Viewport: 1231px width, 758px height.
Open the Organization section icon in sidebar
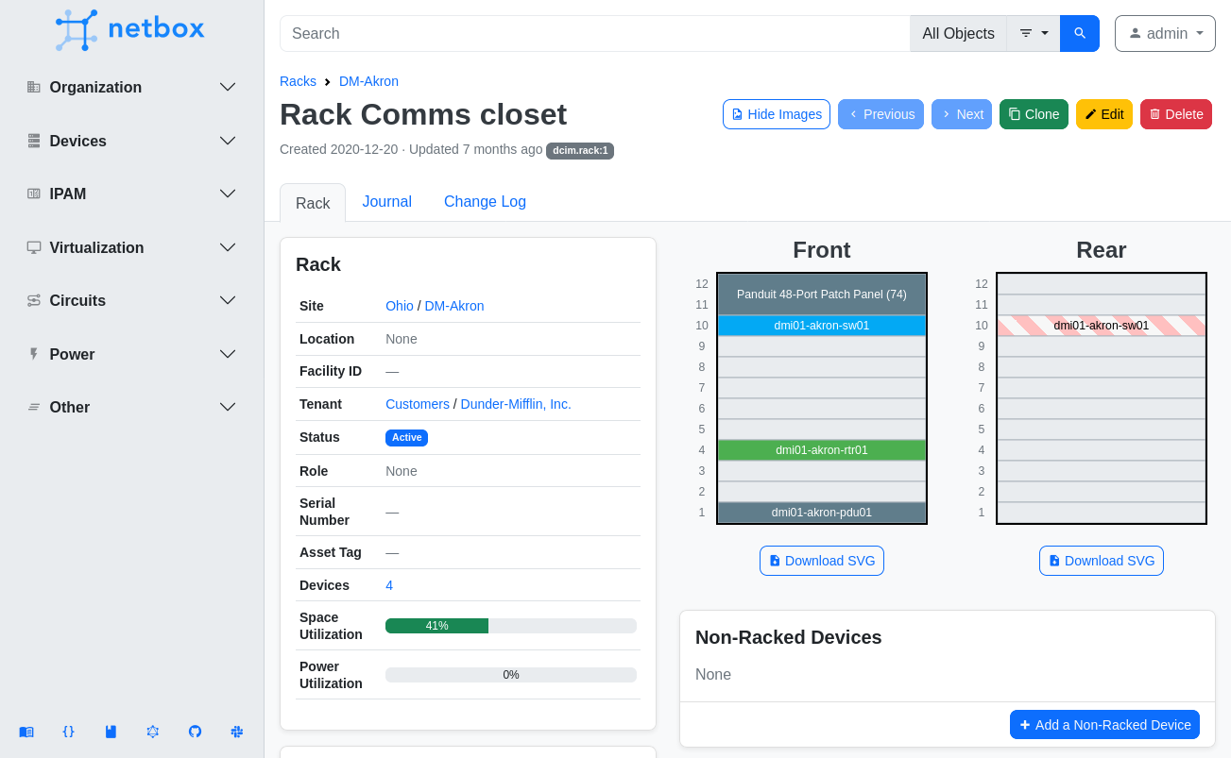[31, 87]
